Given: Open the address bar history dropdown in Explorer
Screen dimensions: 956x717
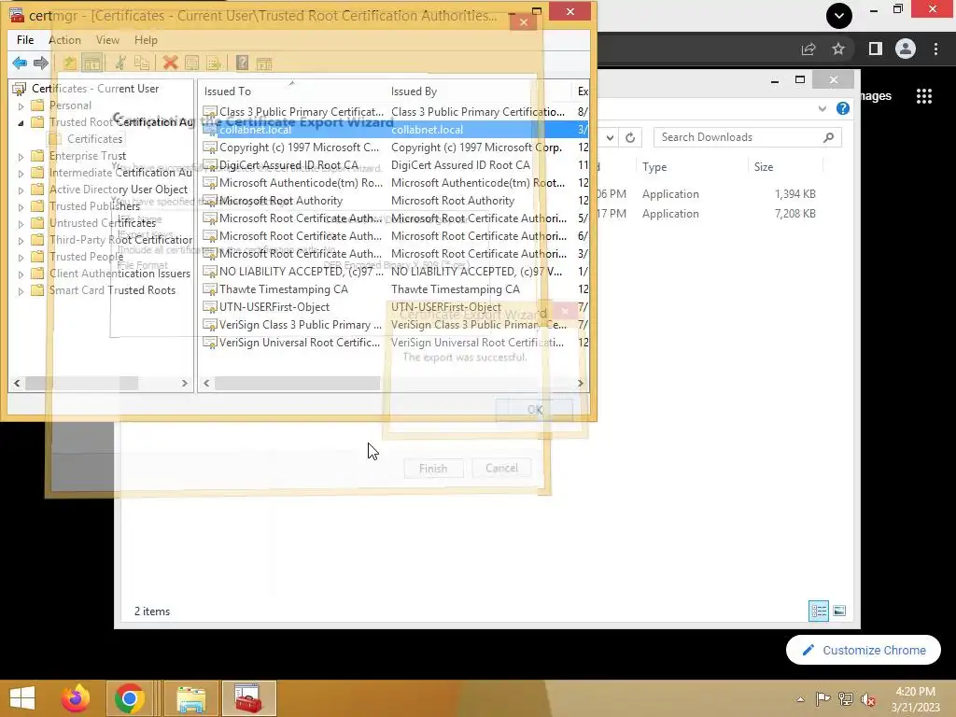Looking at the screenshot, I should (610, 137).
